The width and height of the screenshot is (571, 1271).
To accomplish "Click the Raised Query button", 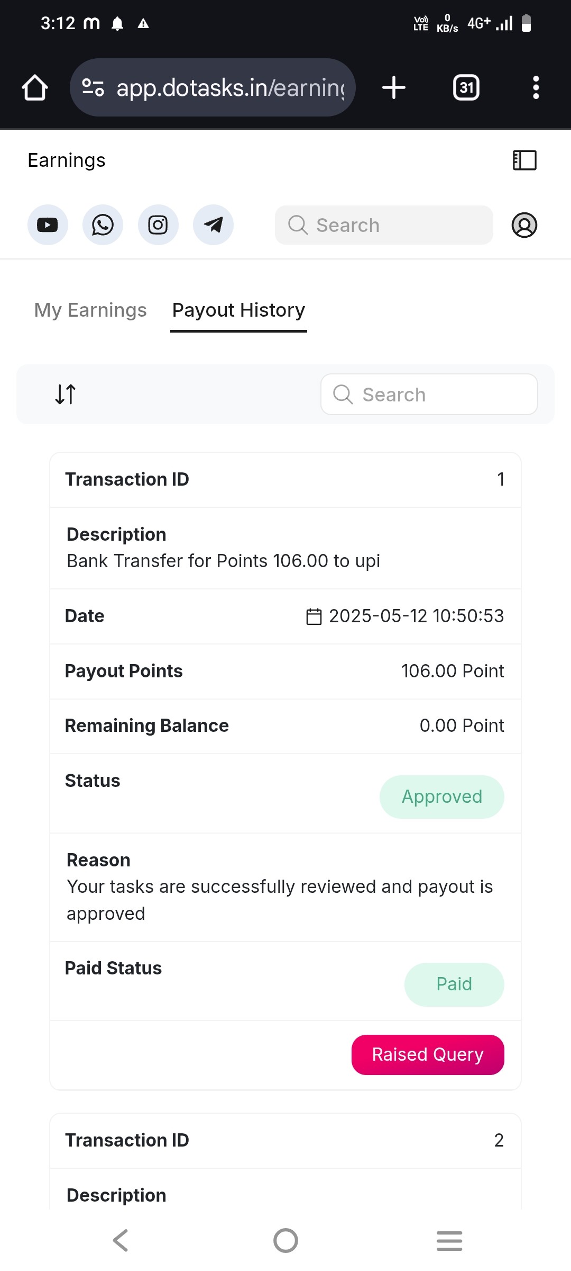I will tap(428, 1055).
